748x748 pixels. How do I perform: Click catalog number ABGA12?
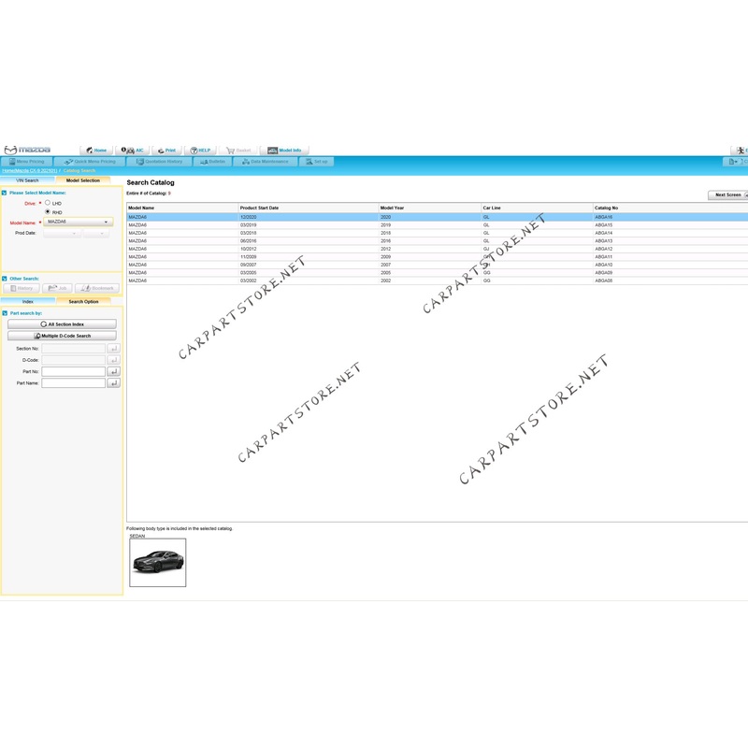click(603, 249)
